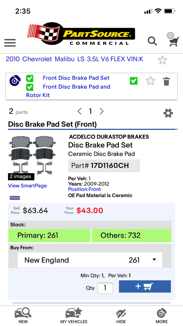Open the hamburger navigation menu
The image size is (183, 326).
point(10,43)
